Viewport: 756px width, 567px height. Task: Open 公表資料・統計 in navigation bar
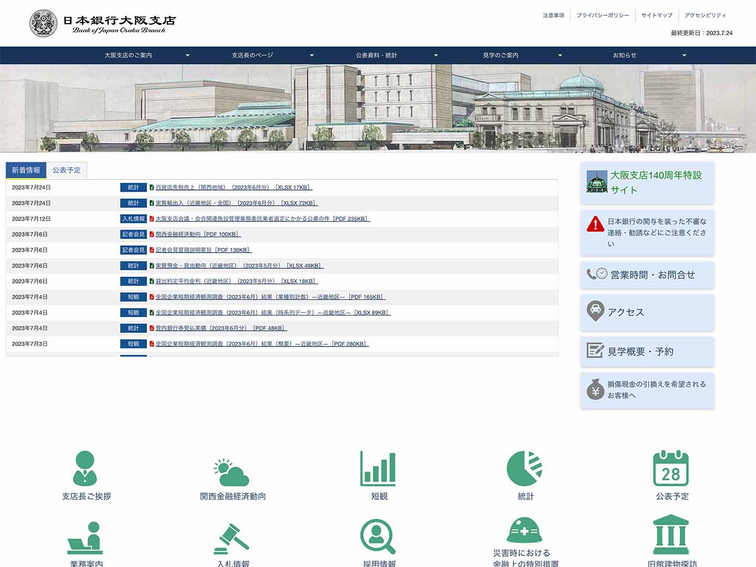coord(376,55)
